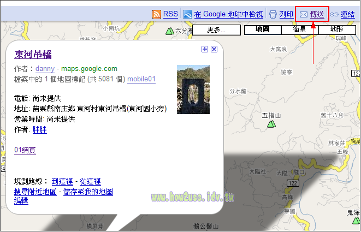Switch map to 地圖 view
This screenshot has height=232, width=361.
pos(262,29)
